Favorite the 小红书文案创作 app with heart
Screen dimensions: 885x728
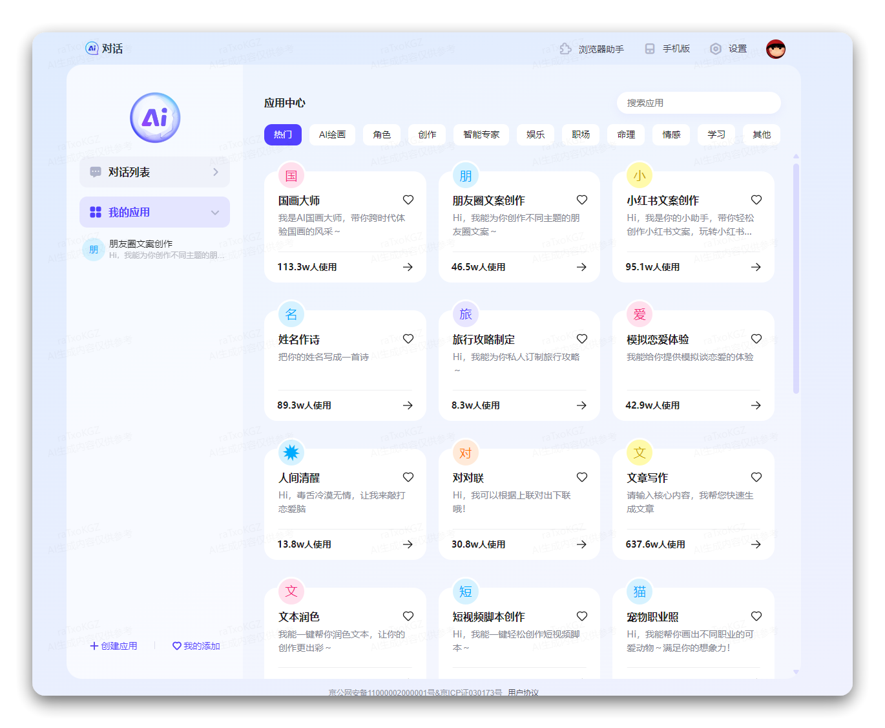coord(756,200)
